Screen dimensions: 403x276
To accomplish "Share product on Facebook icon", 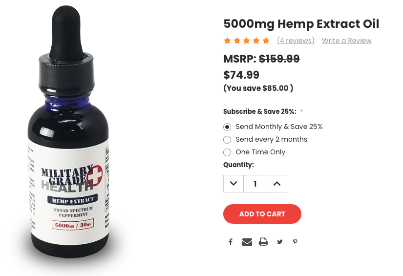I will pos(231,242).
